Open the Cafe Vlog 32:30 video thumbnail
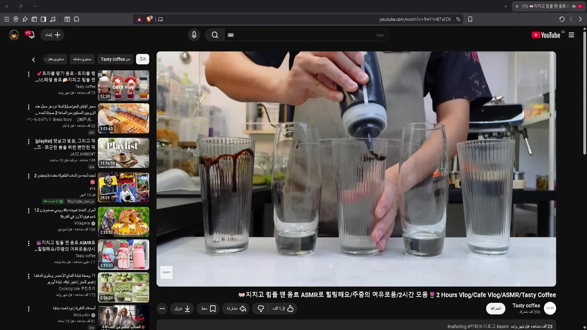Screen dimensions: 587x330 click(x=123, y=85)
